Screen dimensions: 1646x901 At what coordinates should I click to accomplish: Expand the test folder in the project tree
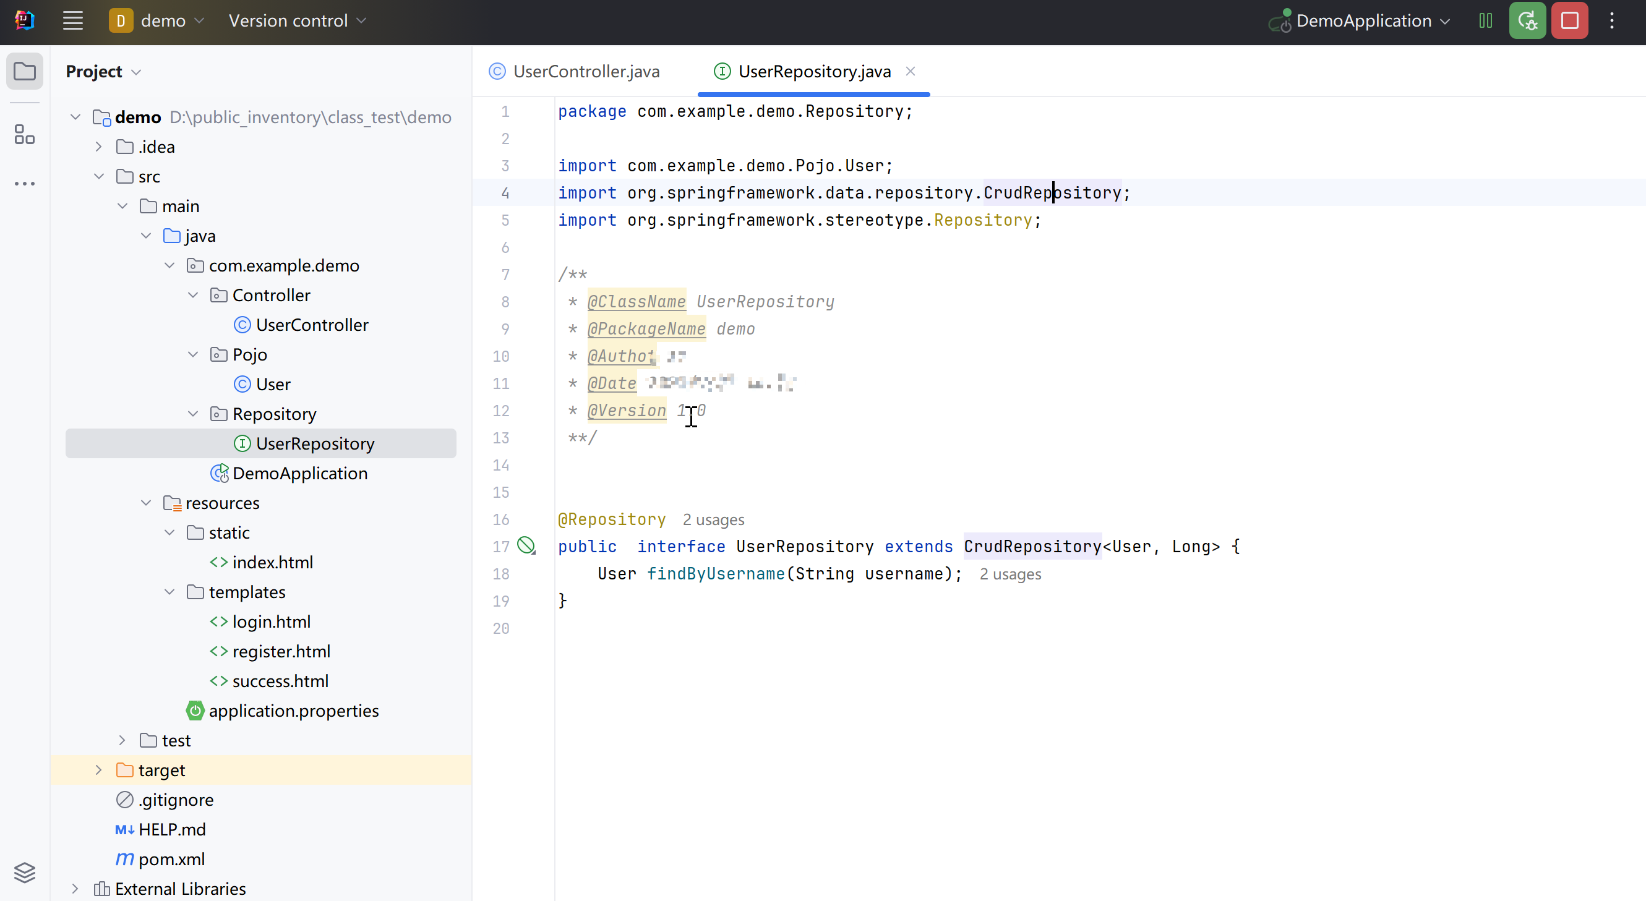(x=121, y=740)
